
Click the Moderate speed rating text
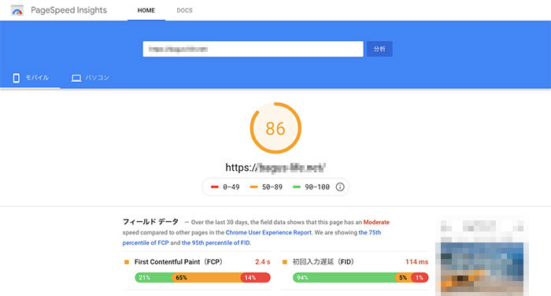point(376,222)
